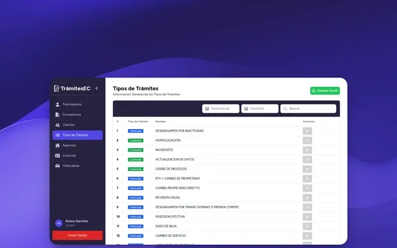This screenshot has height=248, width=397.
Task: Click the Generar Excel button
Action: [x=325, y=91]
